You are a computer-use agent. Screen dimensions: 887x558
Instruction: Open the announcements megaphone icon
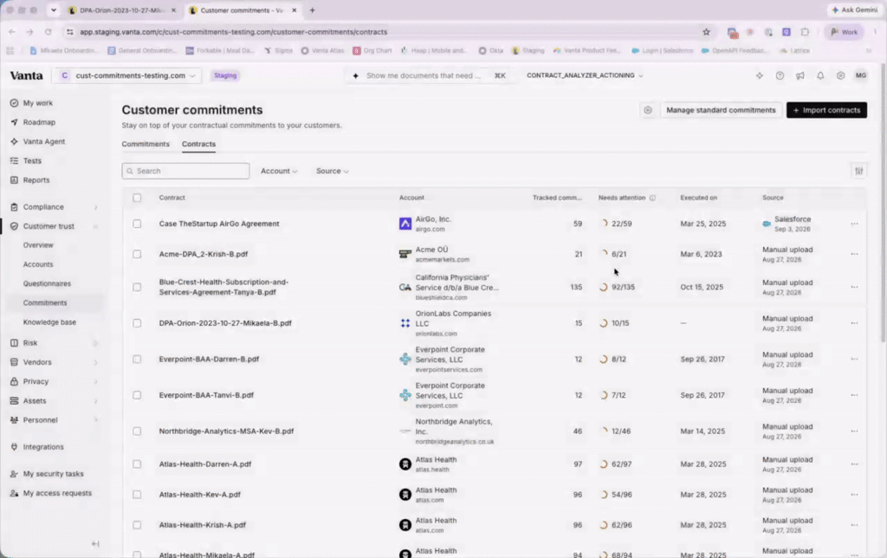[800, 75]
